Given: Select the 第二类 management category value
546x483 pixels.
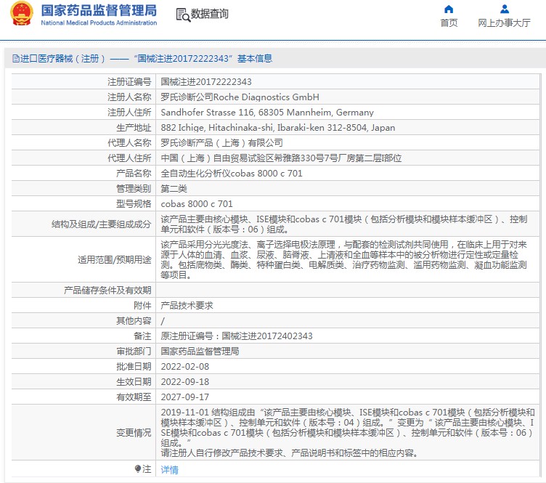Looking at the screenshot, I should [174, 189].
